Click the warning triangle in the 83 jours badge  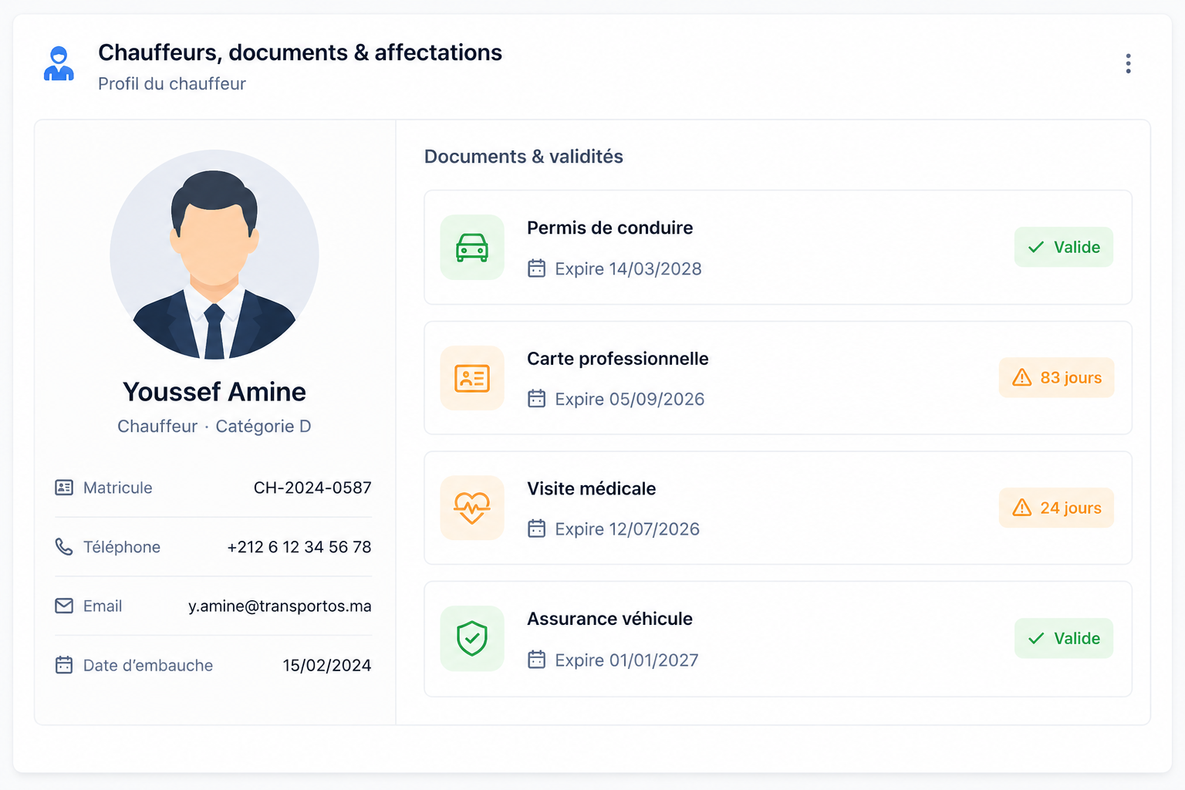pyautogui.click(x=1021, y=377)
